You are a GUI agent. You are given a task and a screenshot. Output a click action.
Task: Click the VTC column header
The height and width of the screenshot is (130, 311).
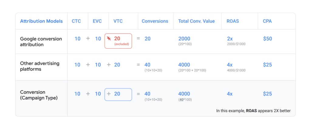(118, 21)
